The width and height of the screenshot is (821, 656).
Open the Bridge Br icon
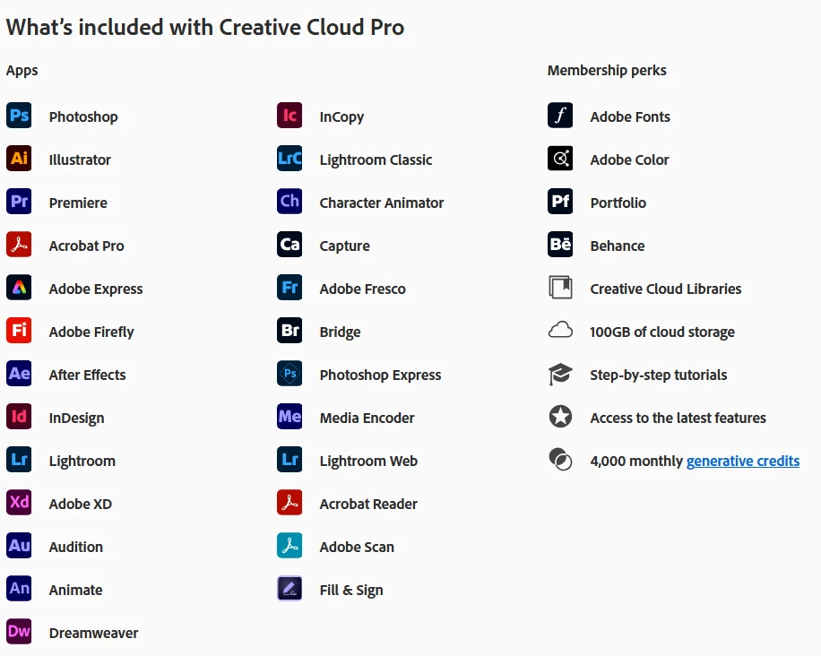[x=290, y=331]
